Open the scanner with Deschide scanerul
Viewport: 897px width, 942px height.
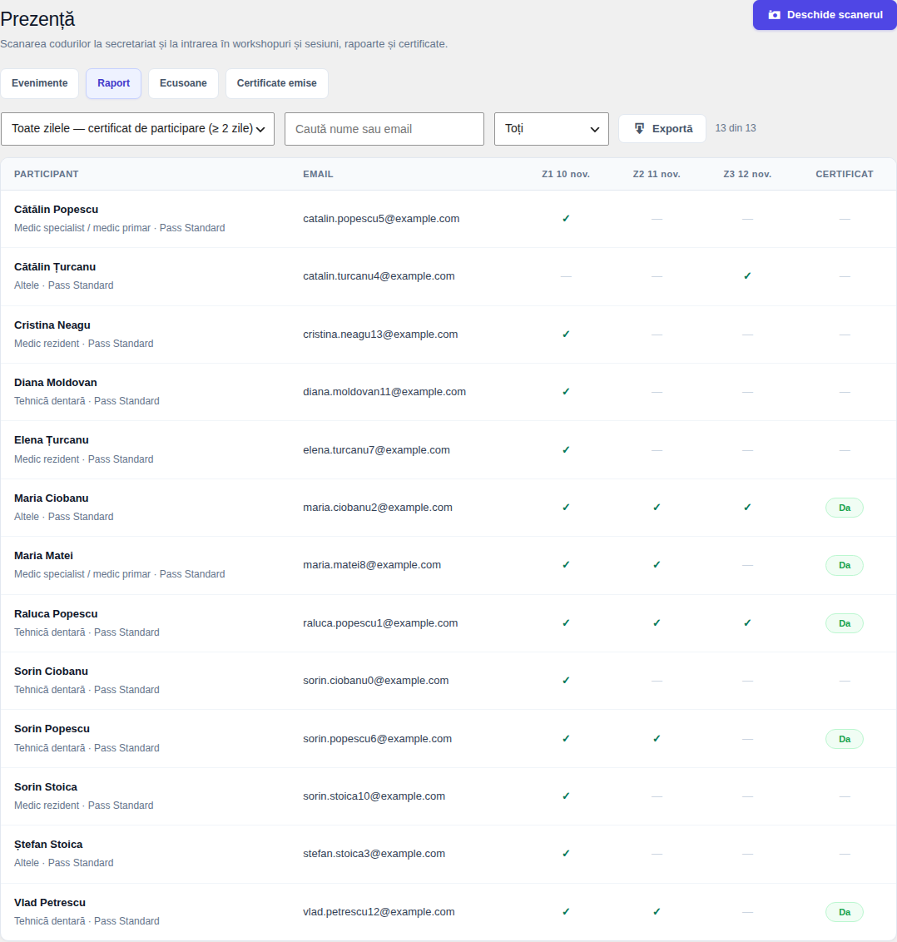(825, 15)
